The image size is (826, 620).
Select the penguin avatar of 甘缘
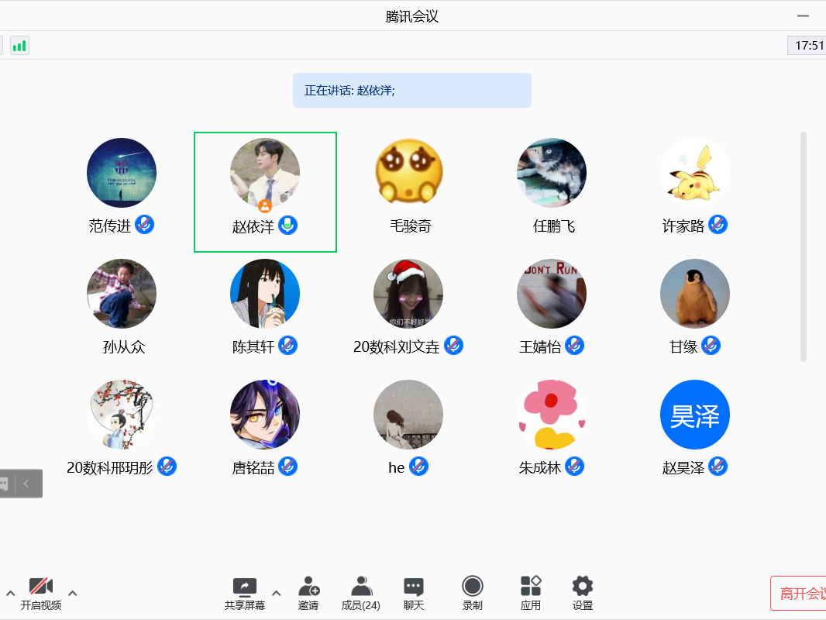[x=694, y=294]
